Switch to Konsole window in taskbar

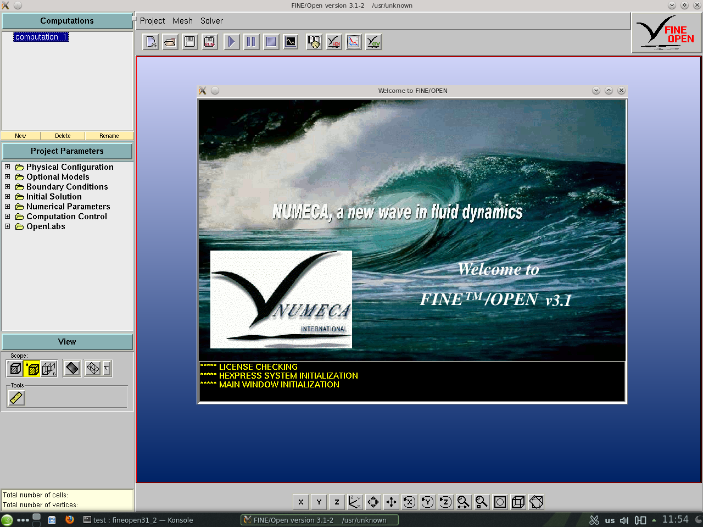coord(138,520)
